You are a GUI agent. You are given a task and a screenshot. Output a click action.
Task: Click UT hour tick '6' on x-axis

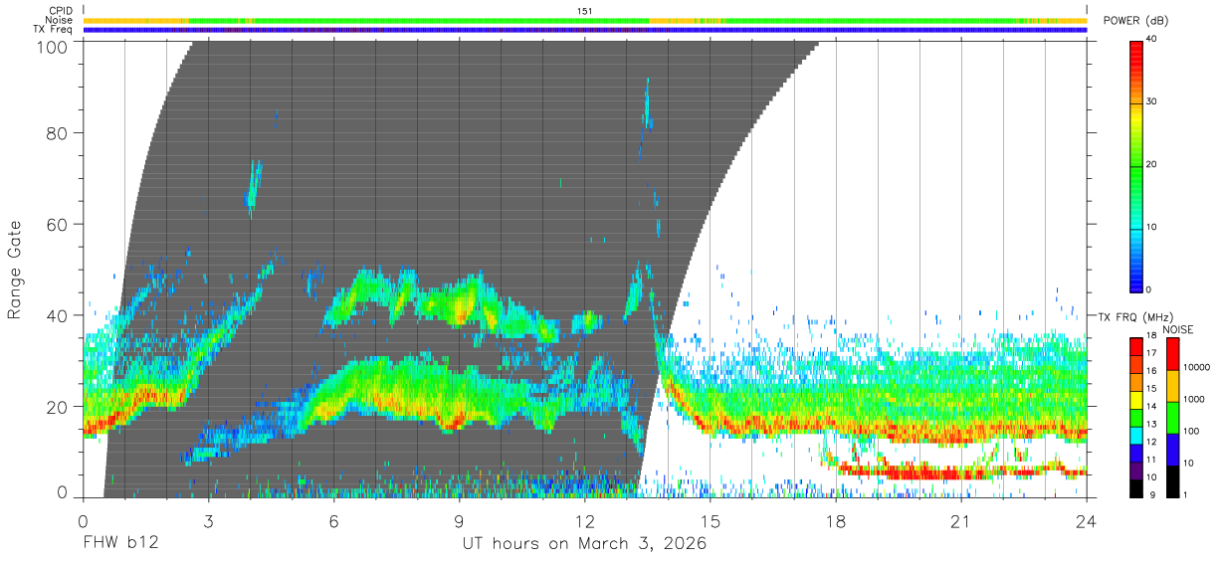(334, 520)
